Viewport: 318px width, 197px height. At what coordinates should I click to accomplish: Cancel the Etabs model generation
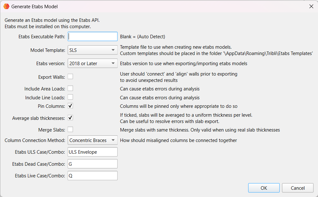tap(297, 188)
